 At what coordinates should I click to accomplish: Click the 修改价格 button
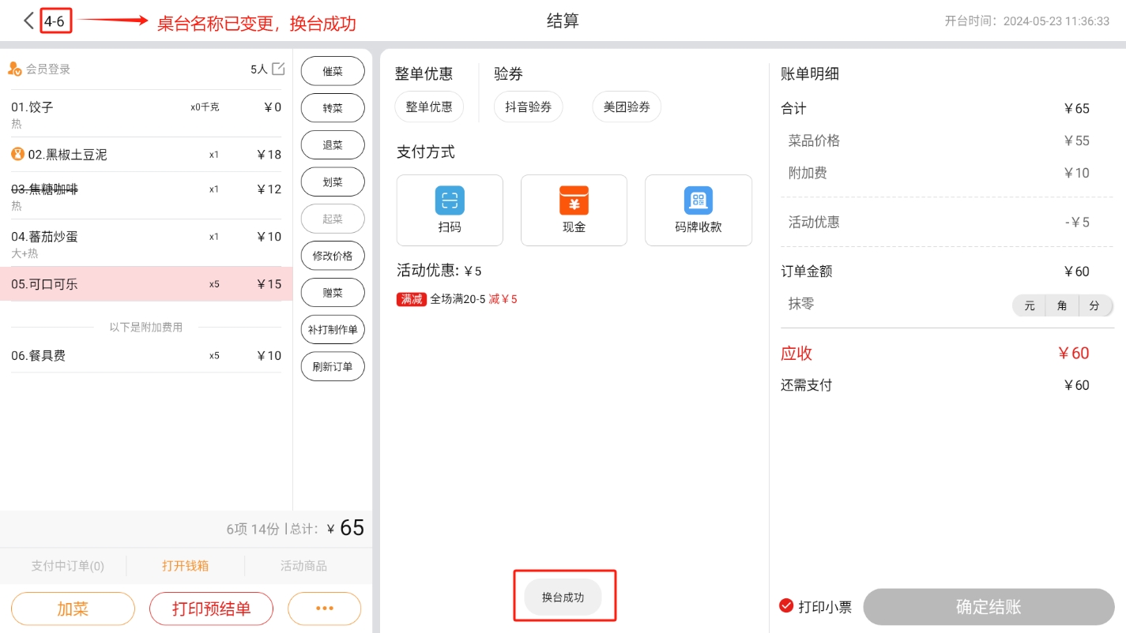coord(333,256)
